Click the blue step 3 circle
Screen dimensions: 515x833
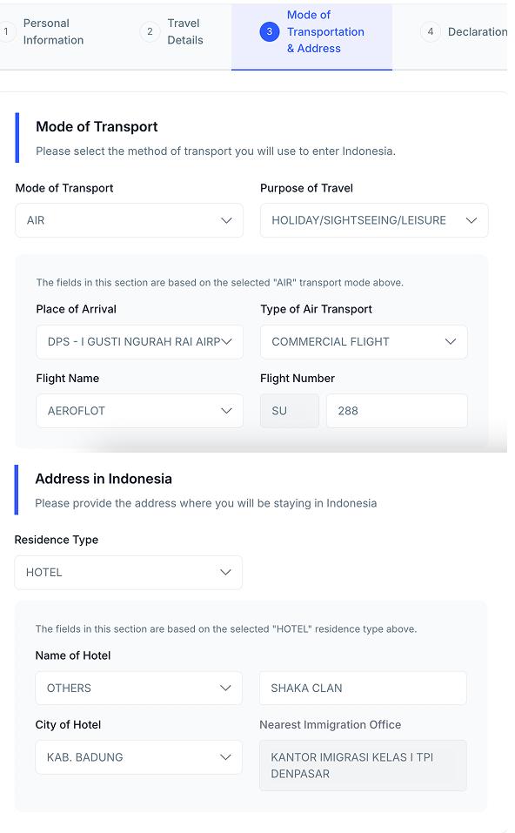[x=269, y=32]
